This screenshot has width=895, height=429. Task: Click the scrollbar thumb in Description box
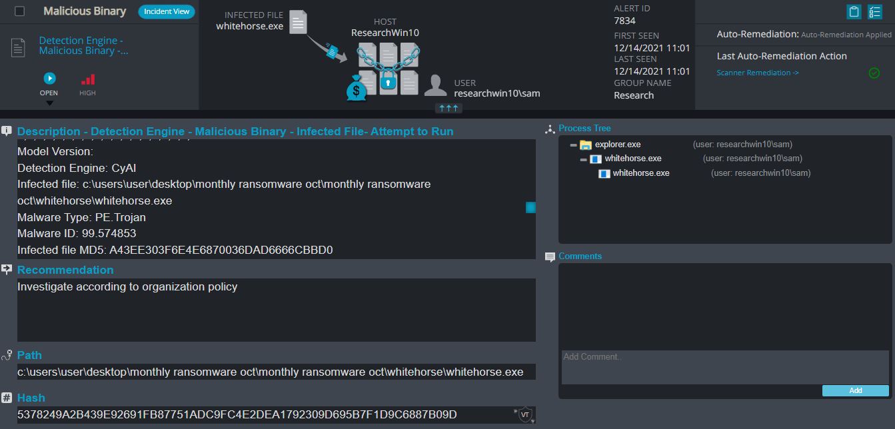coord(530,208)
